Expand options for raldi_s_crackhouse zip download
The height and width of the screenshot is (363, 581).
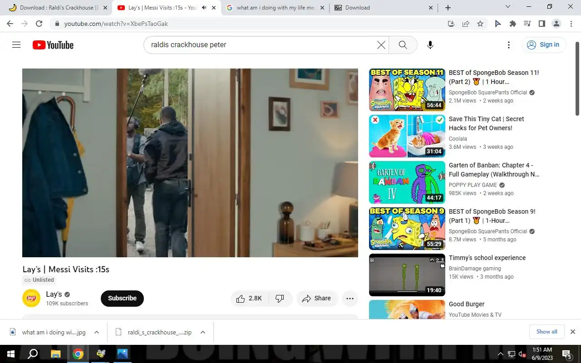[203, 332]
